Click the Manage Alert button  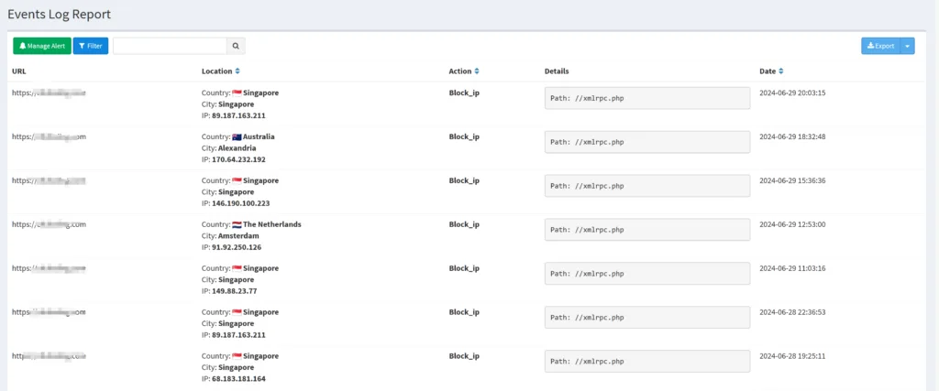[x=42, y=46]
